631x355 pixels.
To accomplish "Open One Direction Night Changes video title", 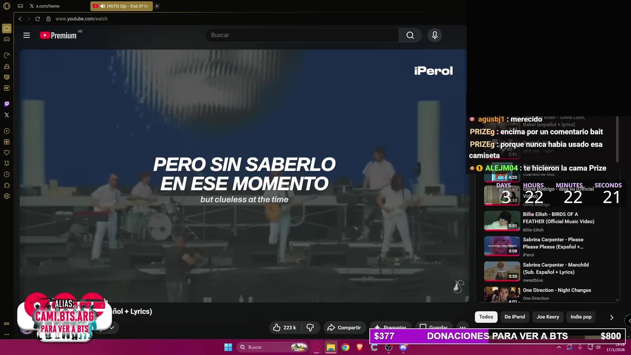I will point(557,290).
